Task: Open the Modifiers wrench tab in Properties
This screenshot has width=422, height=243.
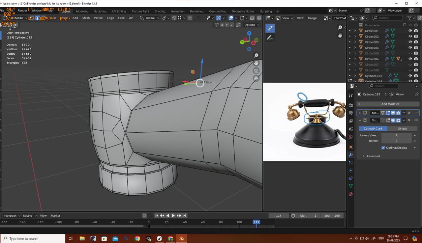Action: pyautogui.click(x=350, y=155)
